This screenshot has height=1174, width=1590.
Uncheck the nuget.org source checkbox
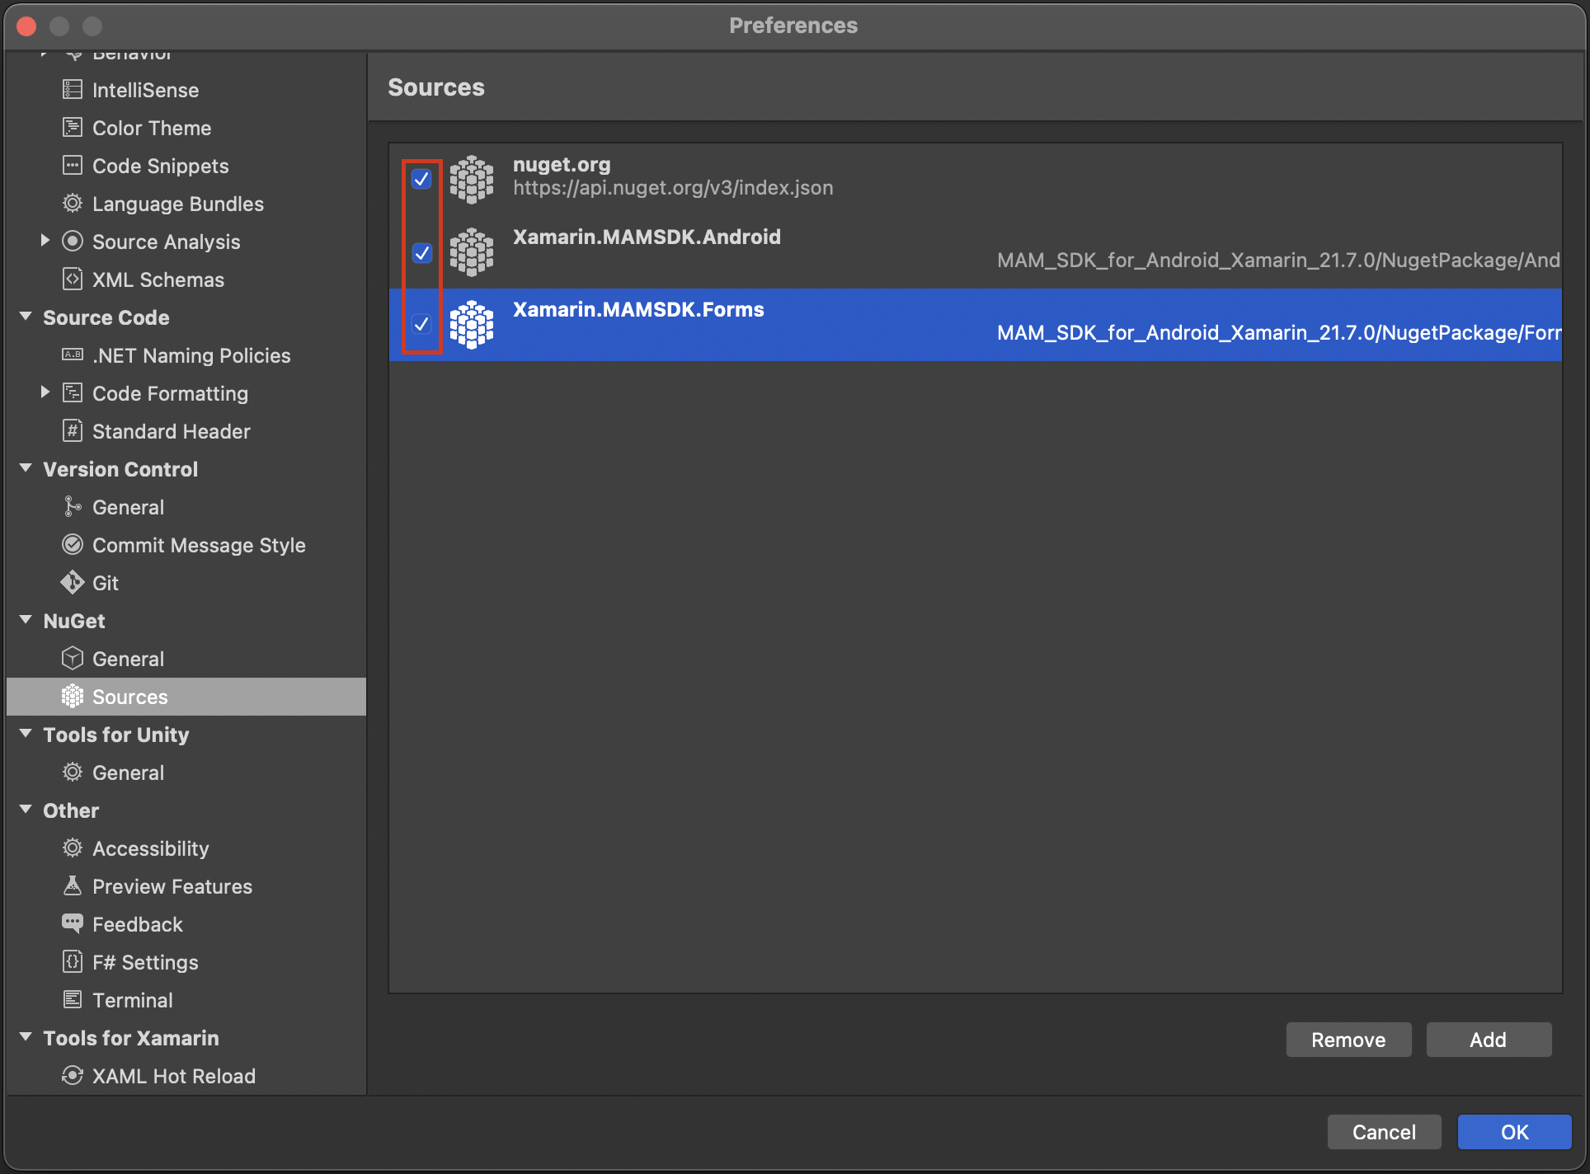click(421, 179)
